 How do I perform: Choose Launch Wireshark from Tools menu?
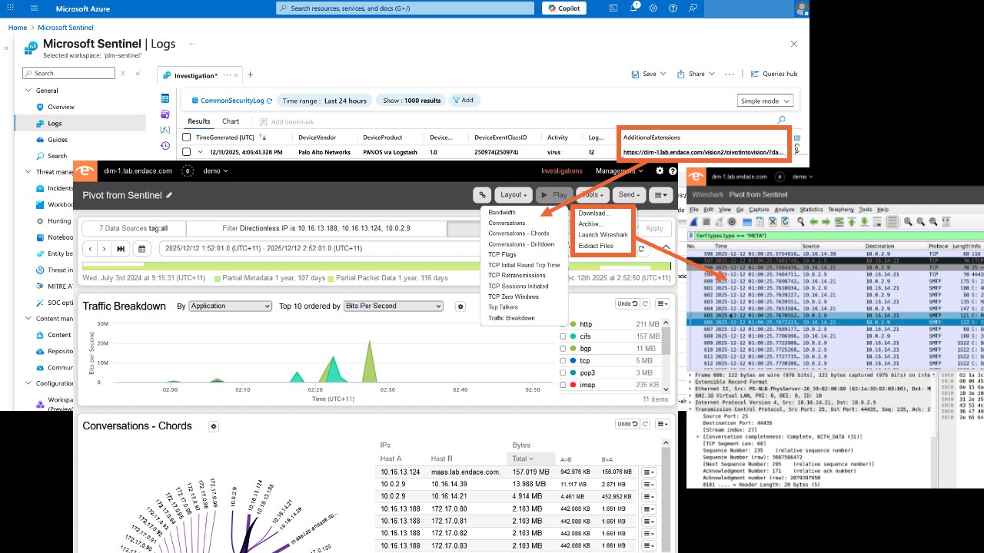click(603, 235)
